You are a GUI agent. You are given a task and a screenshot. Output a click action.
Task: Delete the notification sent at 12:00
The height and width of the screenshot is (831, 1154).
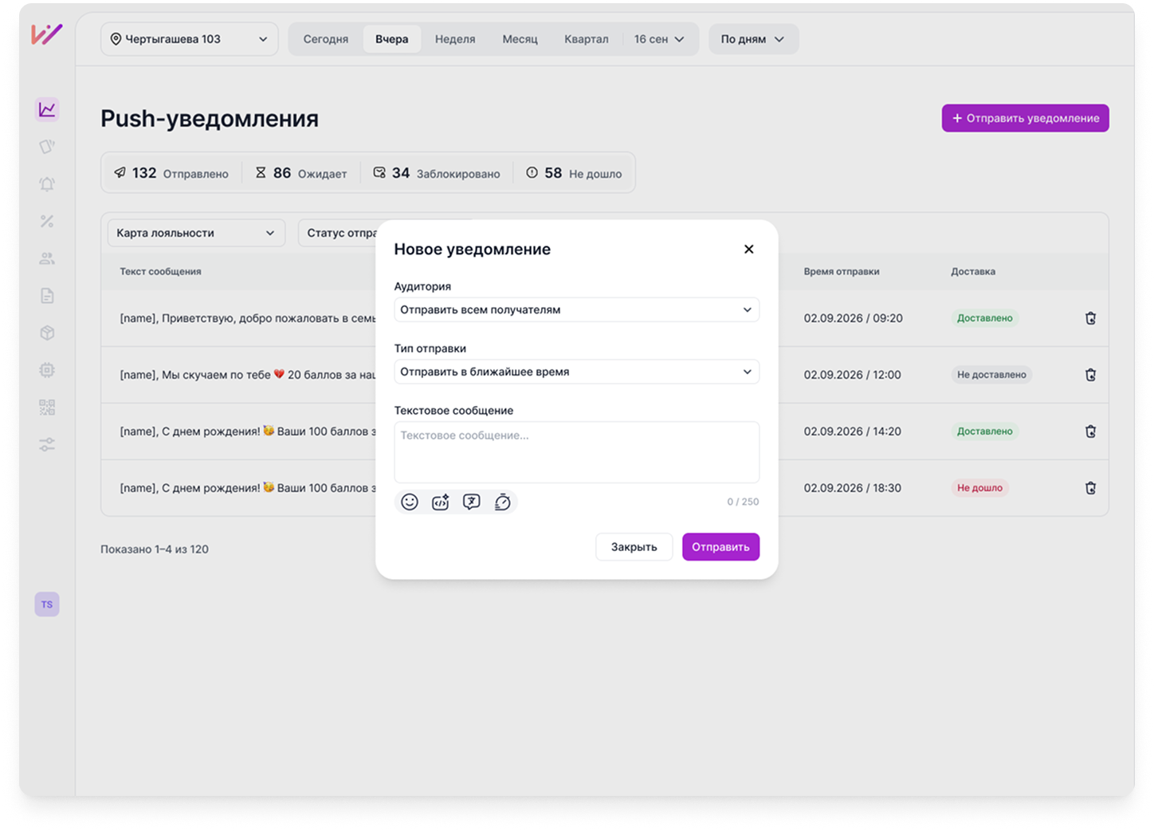tap(1090, 375)
